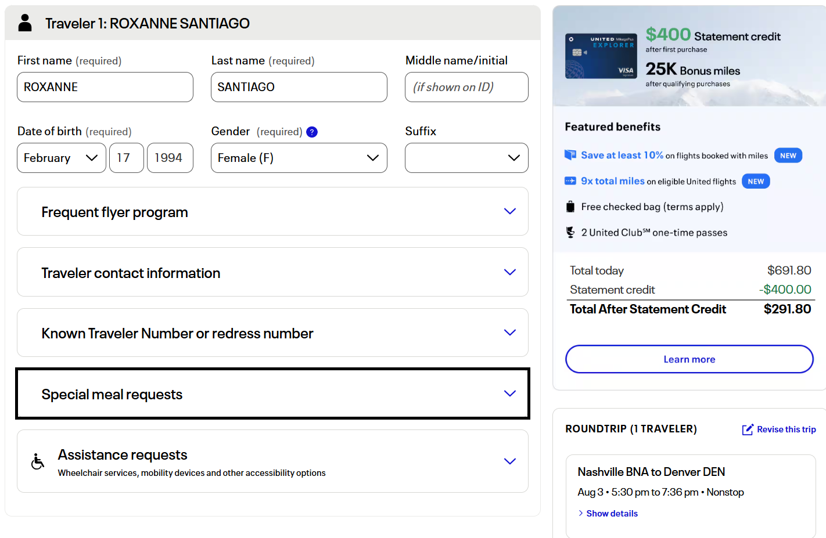826x538 pixels.
Task: Click the Save at least 10% text
Action: pyautogui.click(x=622, y=155)
